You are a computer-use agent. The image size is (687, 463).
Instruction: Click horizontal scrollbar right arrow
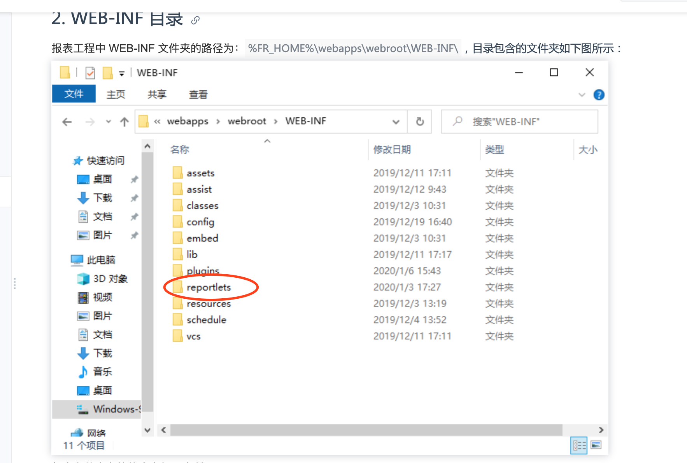(x=601, y=430)
